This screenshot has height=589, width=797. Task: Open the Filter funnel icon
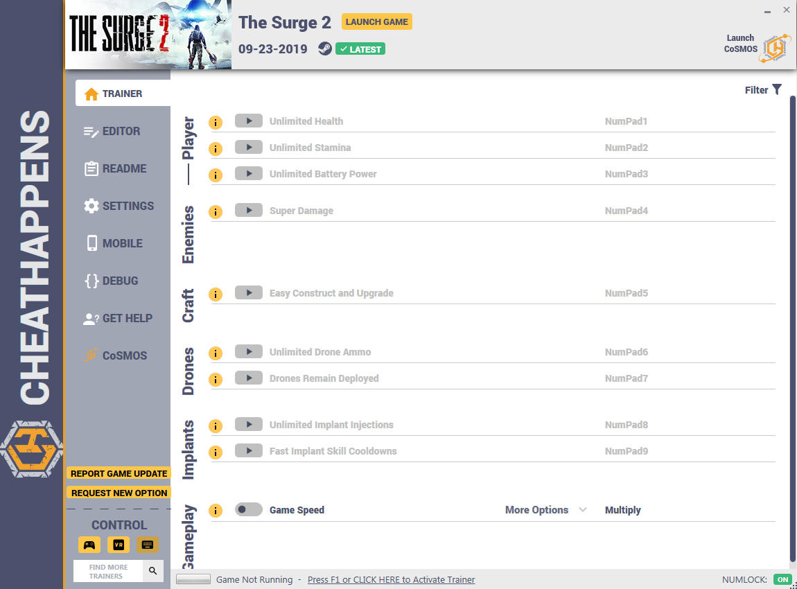click(777, 90)
